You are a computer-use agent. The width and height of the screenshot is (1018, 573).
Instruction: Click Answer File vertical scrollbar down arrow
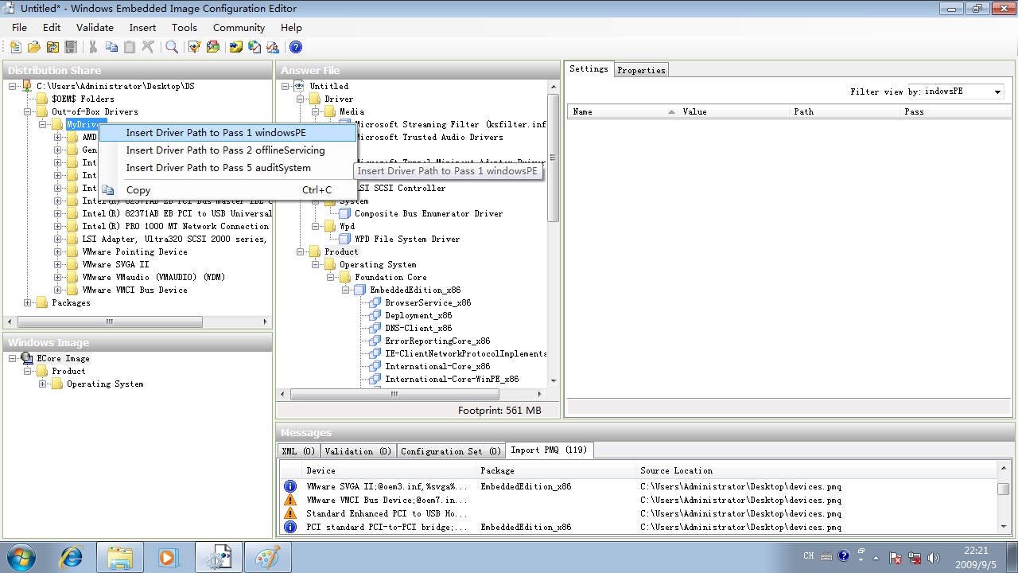[554, 380]
